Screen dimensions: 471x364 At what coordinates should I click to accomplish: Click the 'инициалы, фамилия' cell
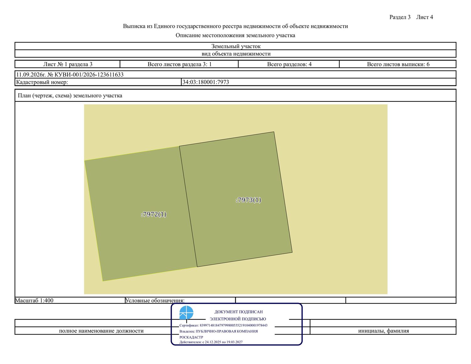point(383,331)
